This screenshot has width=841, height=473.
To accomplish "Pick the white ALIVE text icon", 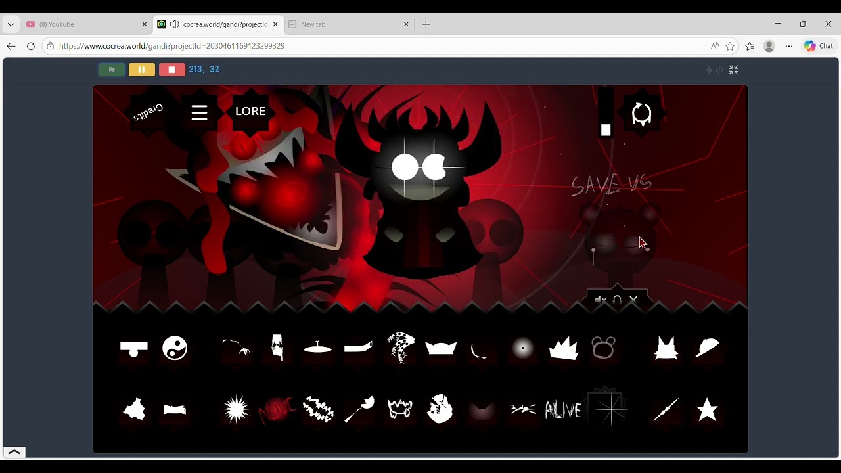I will click(x=564, y=410).
